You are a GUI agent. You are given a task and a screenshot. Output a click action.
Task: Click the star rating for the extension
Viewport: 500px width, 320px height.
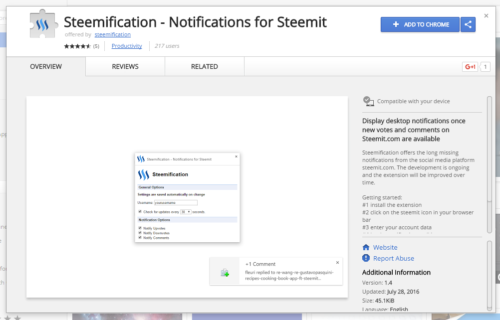coord(77,46)
